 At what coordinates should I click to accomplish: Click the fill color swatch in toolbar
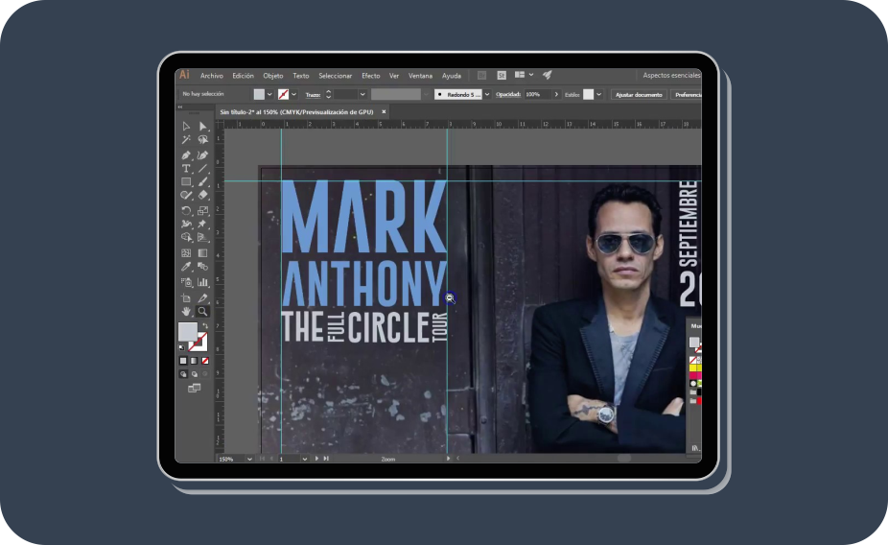[x=187, y=332]
